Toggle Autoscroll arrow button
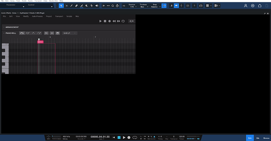 (x=176, y=6)
